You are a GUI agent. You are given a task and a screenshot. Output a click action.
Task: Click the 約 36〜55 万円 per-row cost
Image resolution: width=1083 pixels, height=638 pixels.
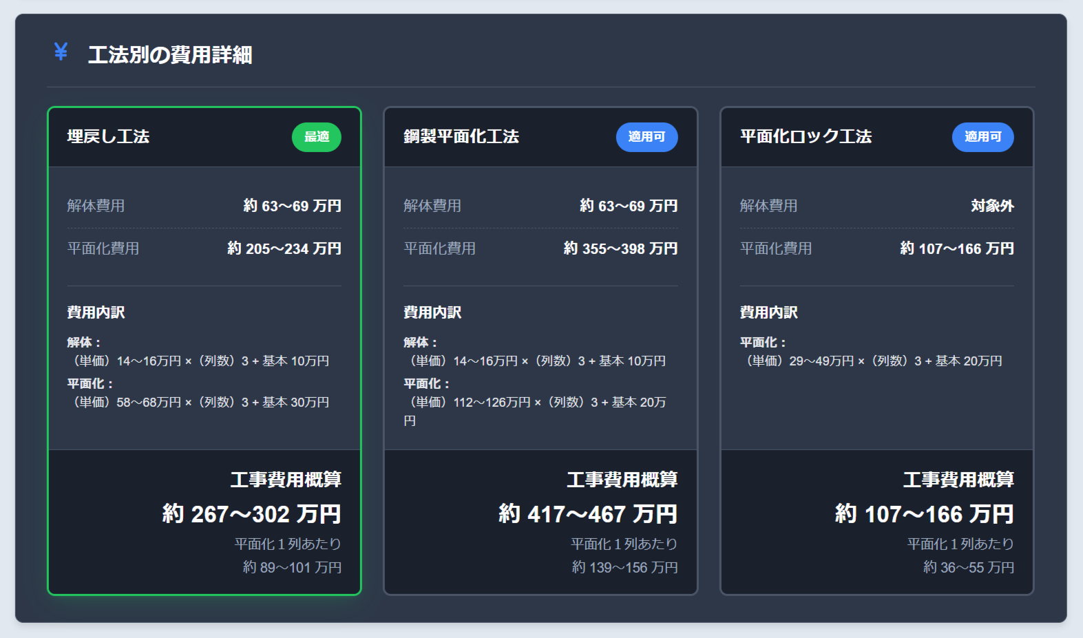tap(968, 567)
